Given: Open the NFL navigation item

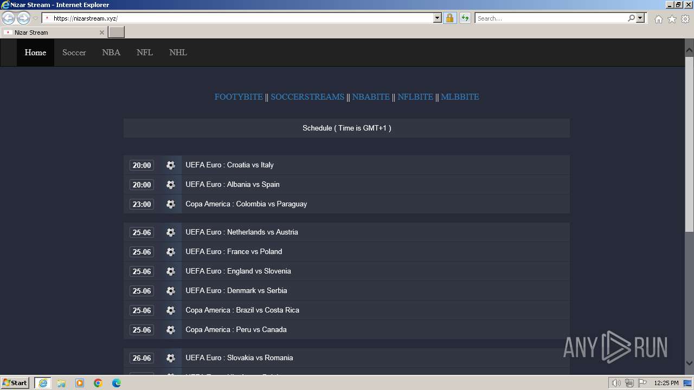Looking at the screenshot, I should coord(145,53).
